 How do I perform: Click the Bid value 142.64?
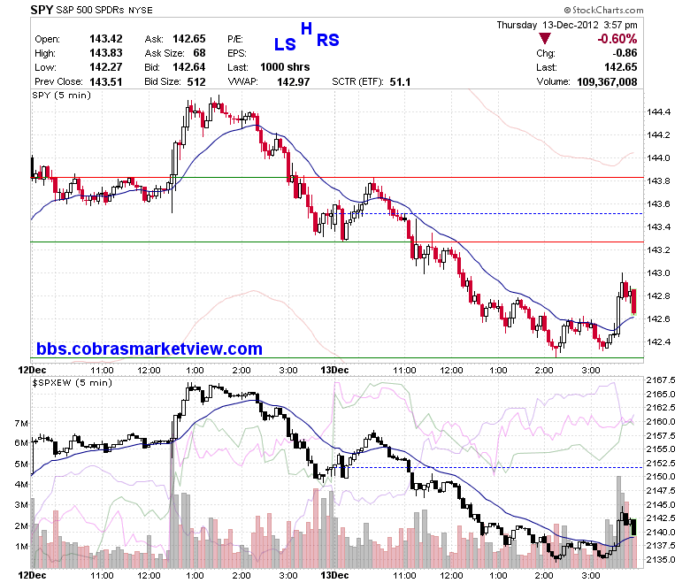tap(188, 67)
